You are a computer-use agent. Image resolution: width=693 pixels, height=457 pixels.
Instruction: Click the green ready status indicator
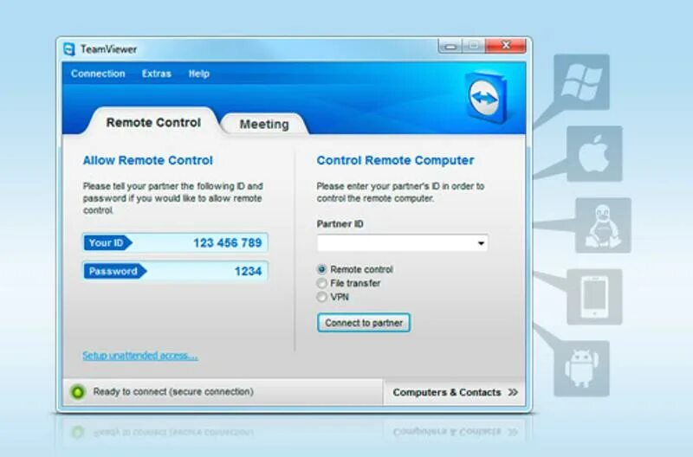click(x=78, y=391)
